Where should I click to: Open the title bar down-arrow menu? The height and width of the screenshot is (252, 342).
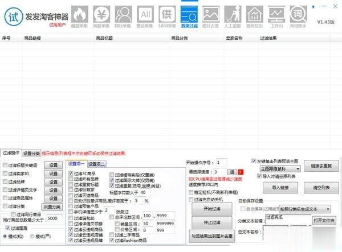[x=313, y=7]
